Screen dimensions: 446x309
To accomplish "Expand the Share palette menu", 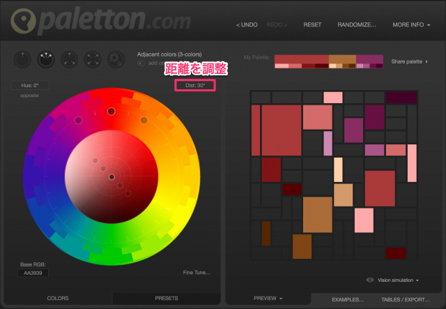I will 409,61.
